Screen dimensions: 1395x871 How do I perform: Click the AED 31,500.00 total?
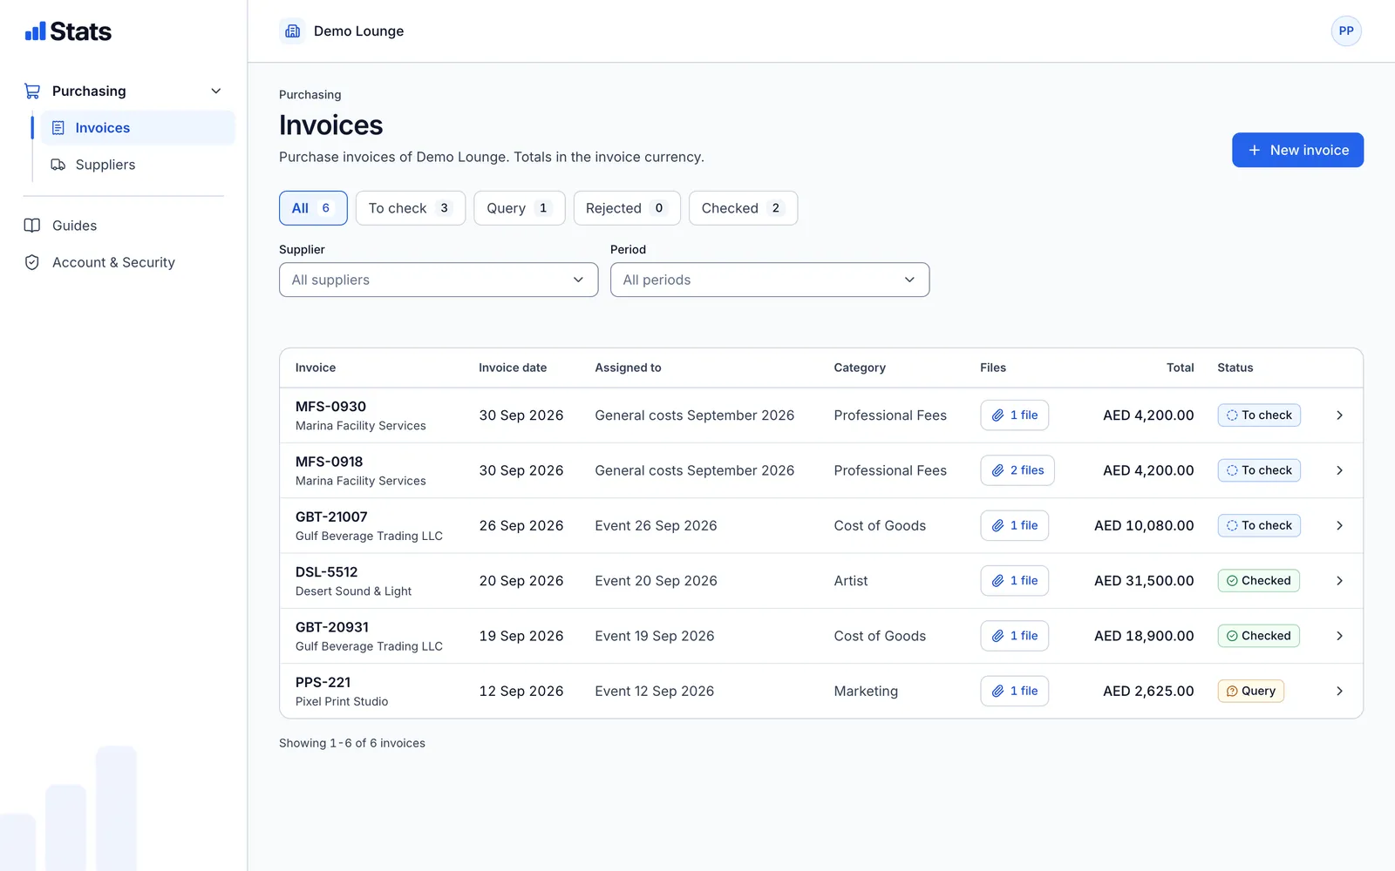(1144, 581)
